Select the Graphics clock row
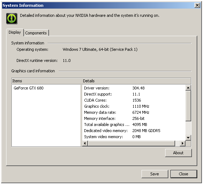The height and width of the screenshot is (185, 203). click(134, 106)
